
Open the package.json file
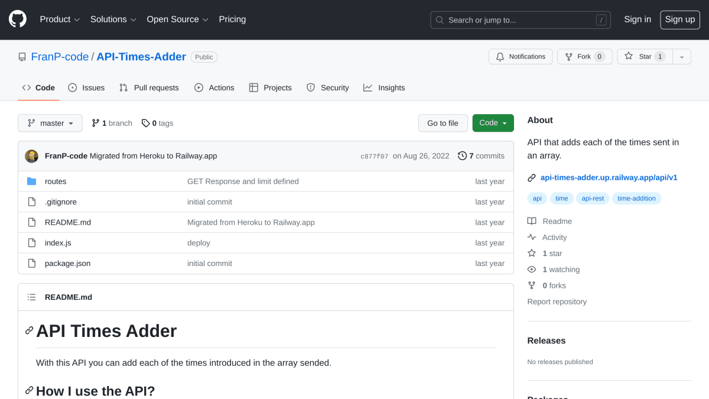click(x=68, y=263)
